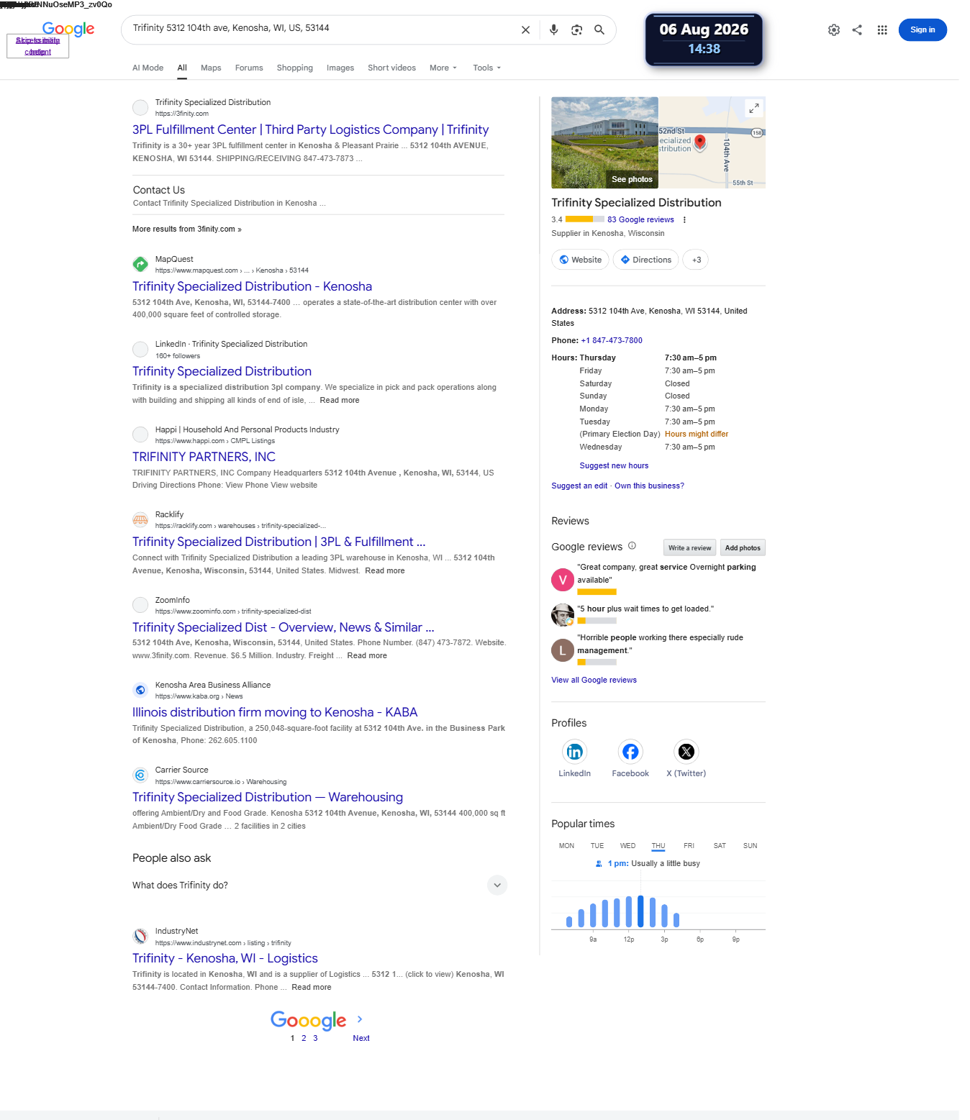The height and width of the screenshot is (1120, 970).
Task: Switch to the Maps tab
Action: 211,68
